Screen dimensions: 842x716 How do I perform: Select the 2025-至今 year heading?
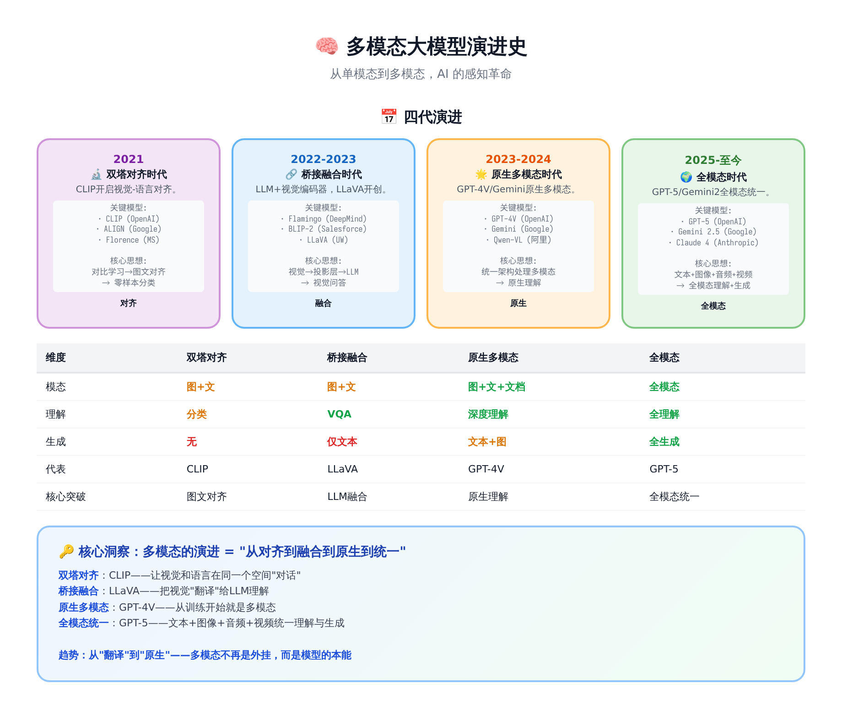[713, 160]
